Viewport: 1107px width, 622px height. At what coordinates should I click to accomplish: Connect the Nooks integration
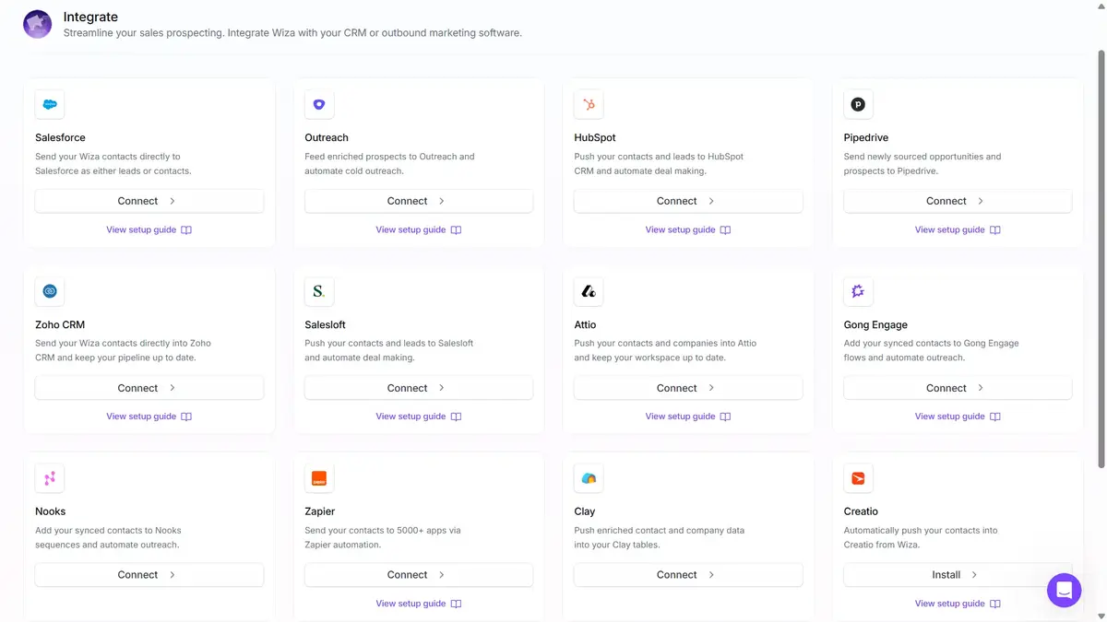coord(149,575)
